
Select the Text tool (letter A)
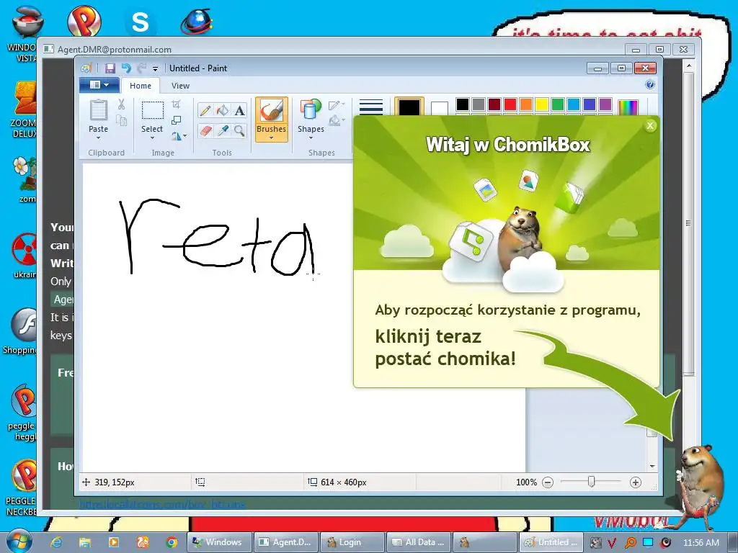(239, 110)
